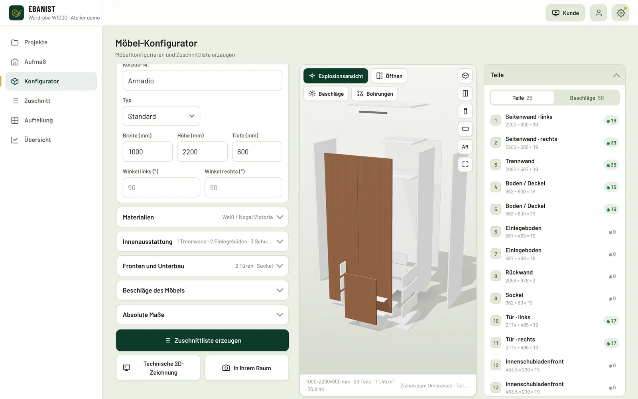This screenshot has height=399, width=638.
Task: Click the Armadio name field
Action: (203, 81)
